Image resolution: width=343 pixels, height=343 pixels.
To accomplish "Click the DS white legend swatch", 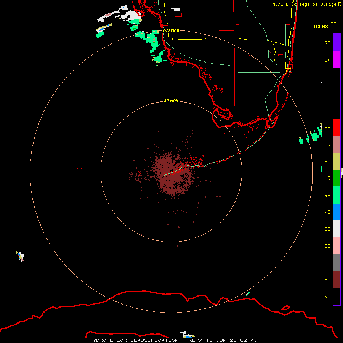I will pos(337,229).
